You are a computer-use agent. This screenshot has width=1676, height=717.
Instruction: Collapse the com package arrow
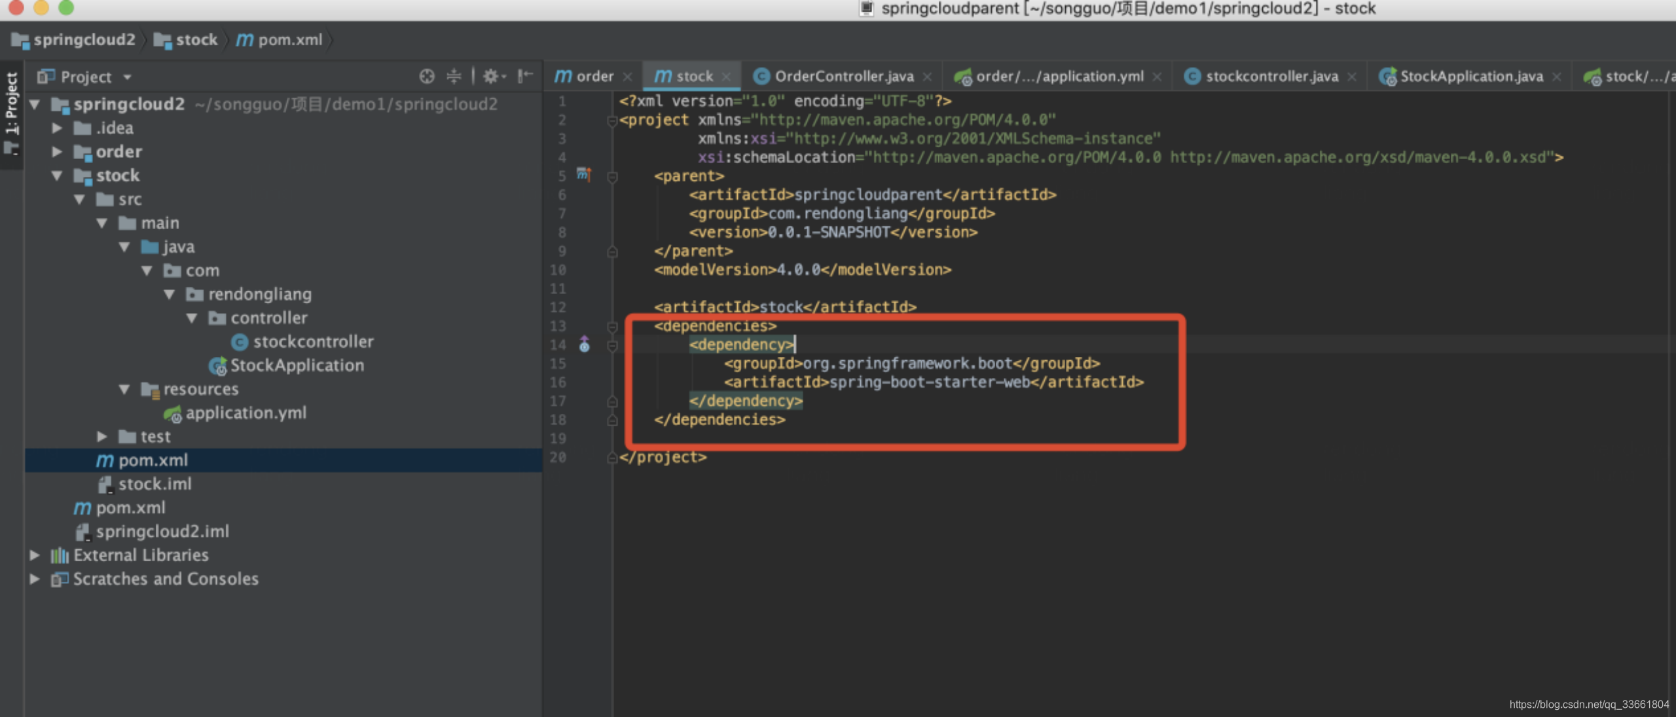pos(147,270)
